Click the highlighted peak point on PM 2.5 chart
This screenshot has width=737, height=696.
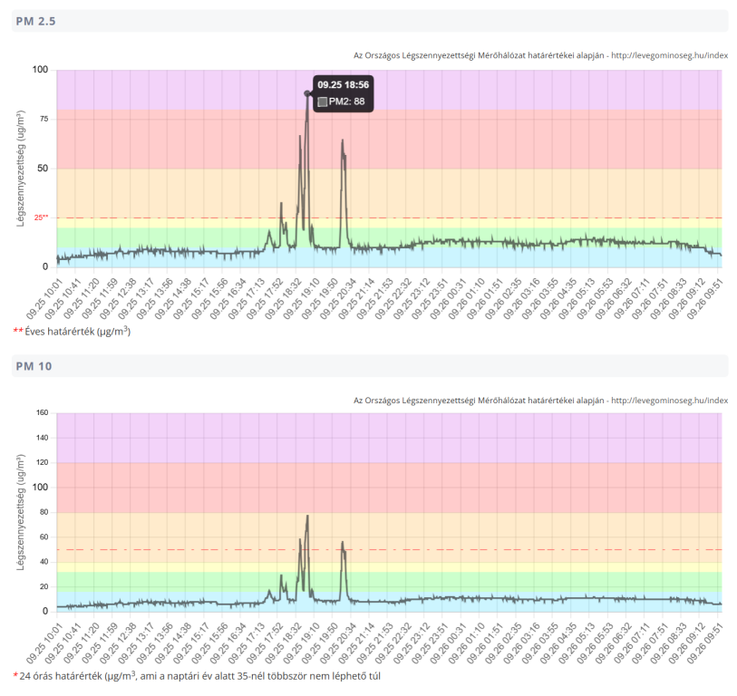[x=307, y=93]
